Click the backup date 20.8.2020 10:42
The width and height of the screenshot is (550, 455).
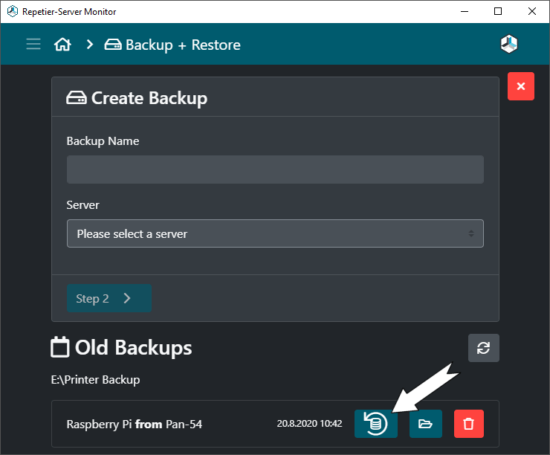point(309,424)
